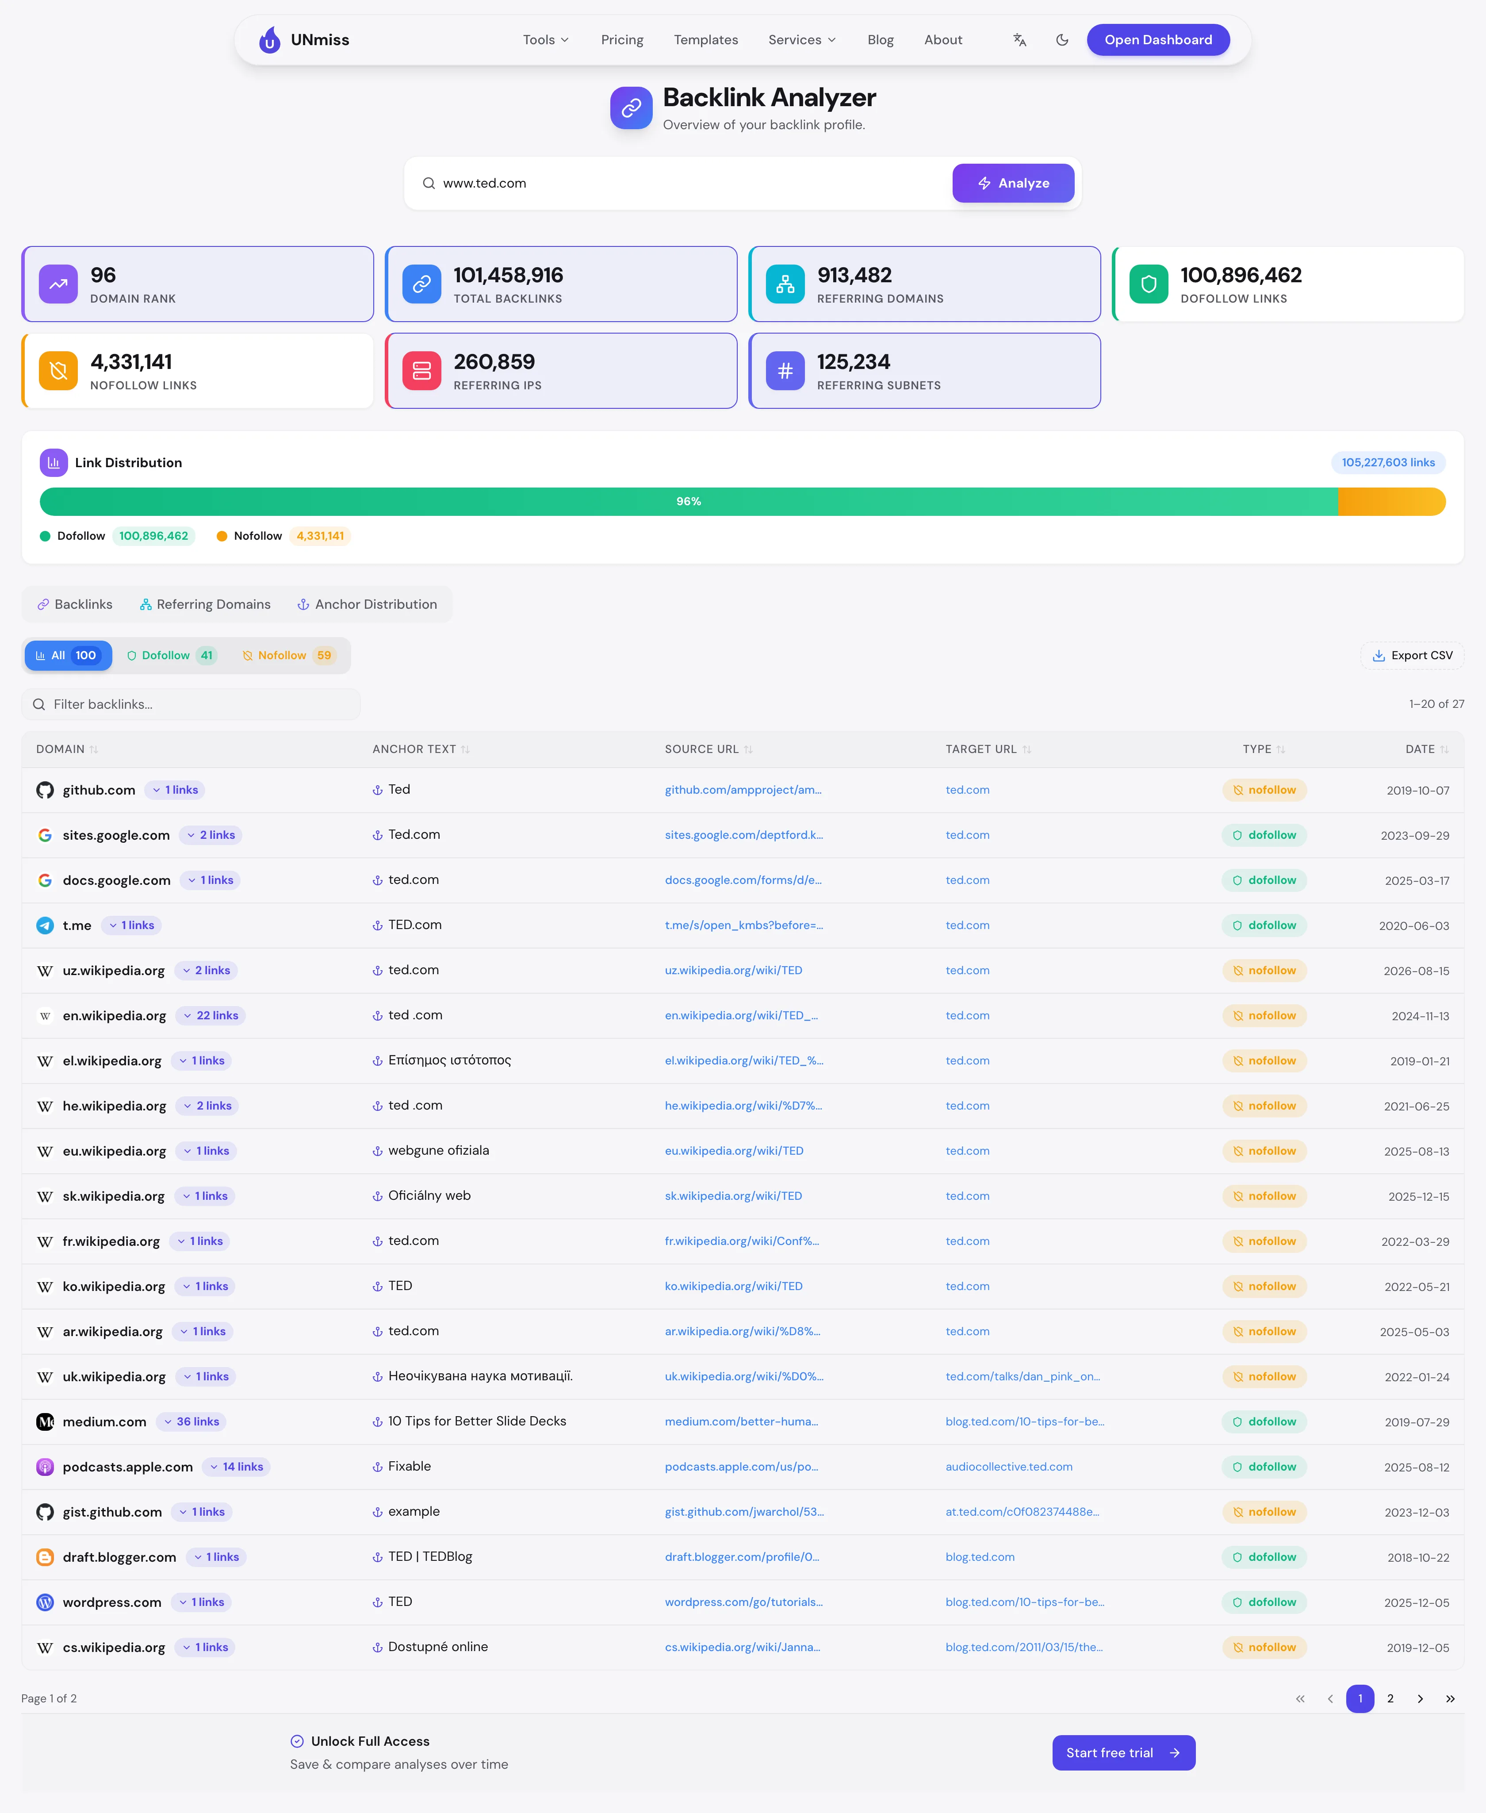This screenshot has height=1813, width=1486.
Task: Click the Filter backlinks input field
Action: click(x=191, y=704)
